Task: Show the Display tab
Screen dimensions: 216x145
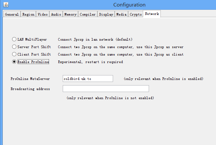Action: [106, 14]
